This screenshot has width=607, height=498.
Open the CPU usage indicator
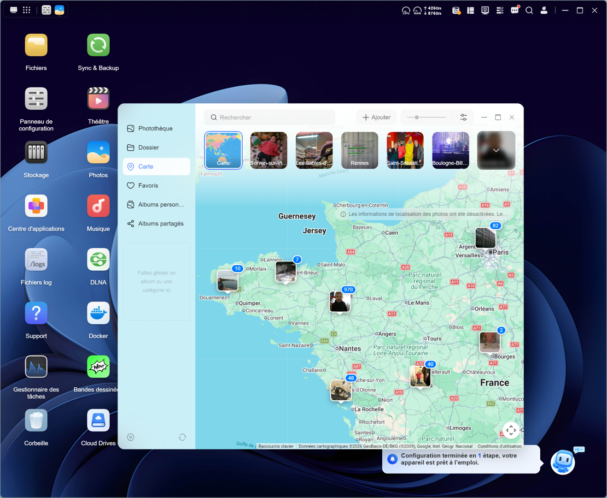(x=406, y=10)
